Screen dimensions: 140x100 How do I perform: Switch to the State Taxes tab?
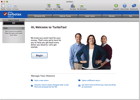[x=90, y=16]
